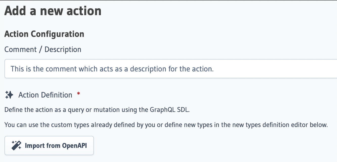Click the Comment / Description label

(x=42, y=49)
